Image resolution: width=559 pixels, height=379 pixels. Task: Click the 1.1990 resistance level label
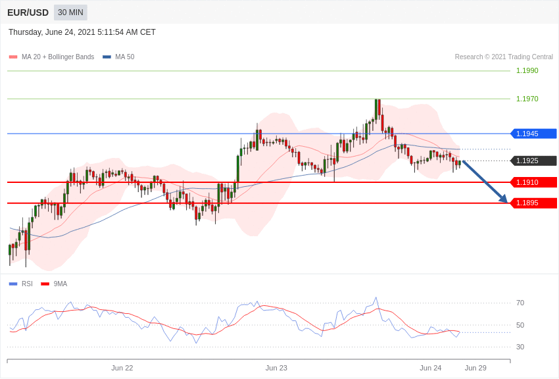(x=527, y=70)
